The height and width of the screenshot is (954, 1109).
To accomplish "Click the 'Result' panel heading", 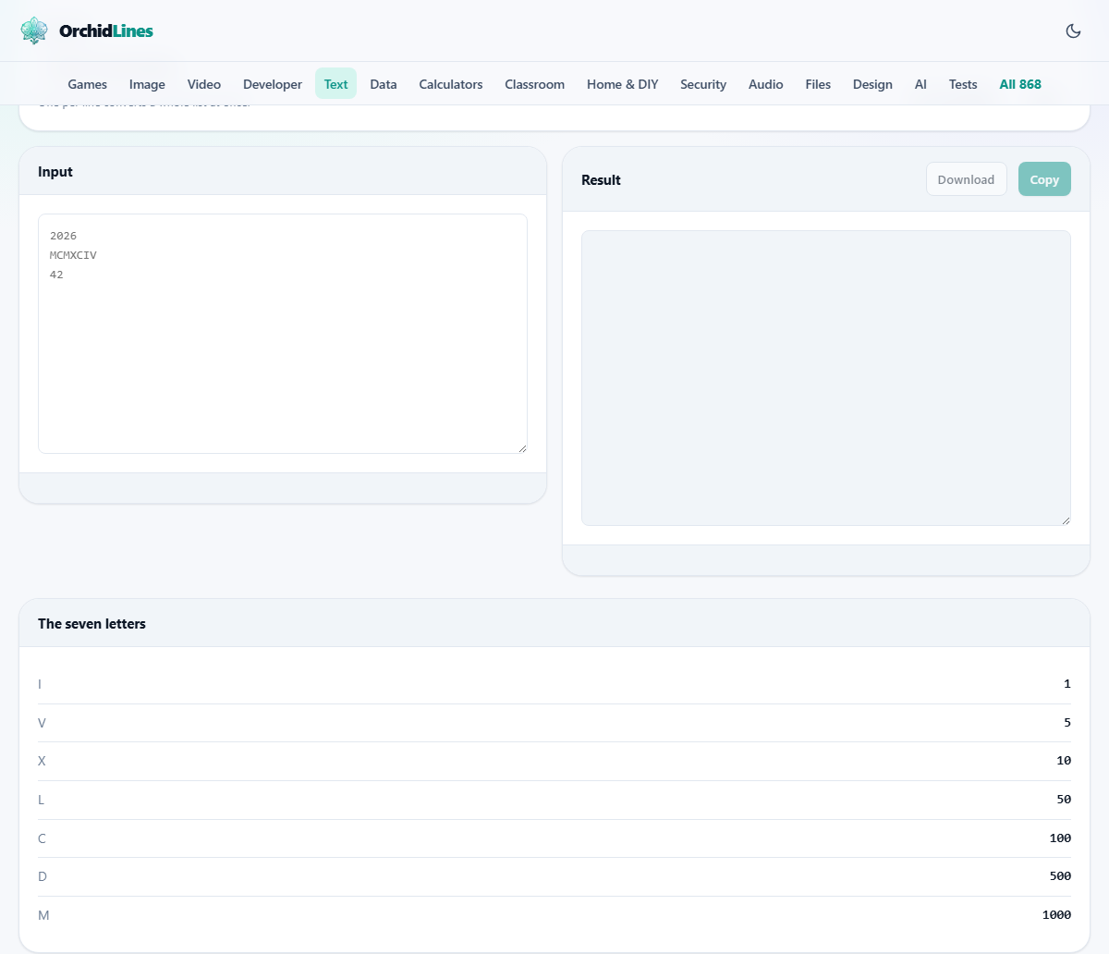I will pyautogui.click(x=601, y=180).
